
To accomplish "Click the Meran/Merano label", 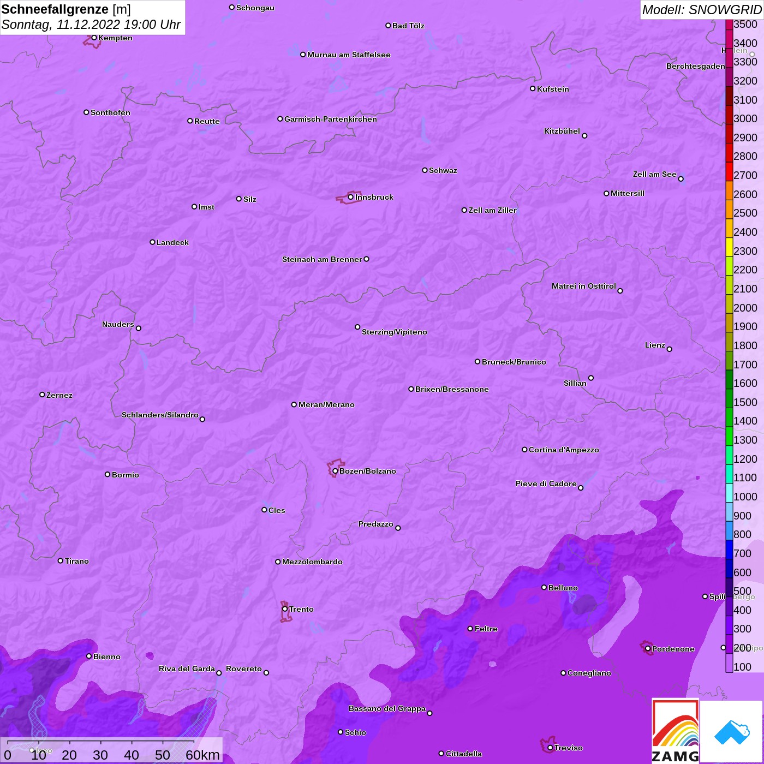I will click(x=326, y=404).
